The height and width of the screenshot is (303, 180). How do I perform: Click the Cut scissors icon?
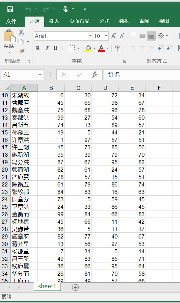coord(21,32)
